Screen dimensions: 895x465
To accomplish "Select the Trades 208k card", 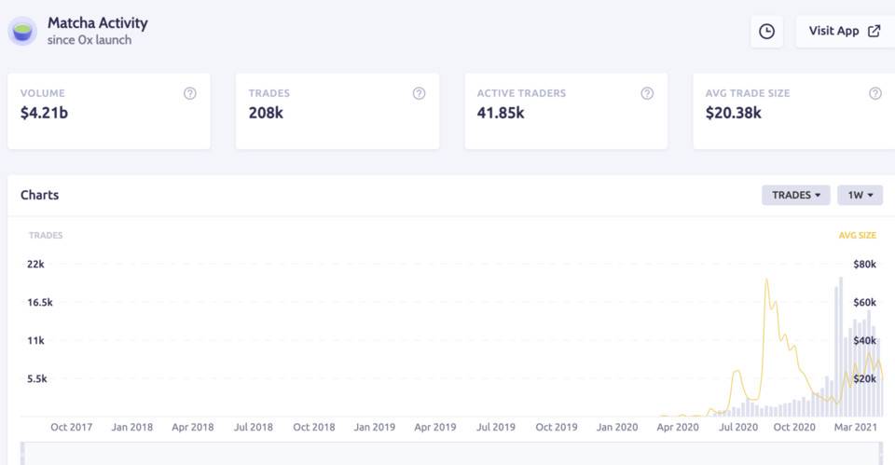I will [x=337, y=111].
